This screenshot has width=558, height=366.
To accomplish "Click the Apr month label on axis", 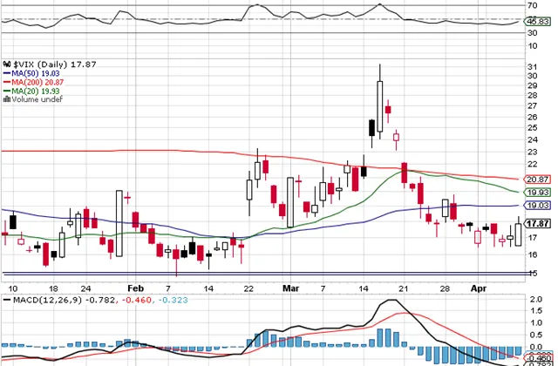I will [x=479, y=288].
